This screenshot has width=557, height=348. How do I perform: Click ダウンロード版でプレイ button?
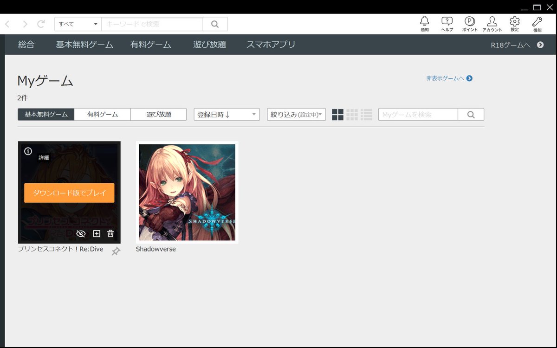click(69, 193)
